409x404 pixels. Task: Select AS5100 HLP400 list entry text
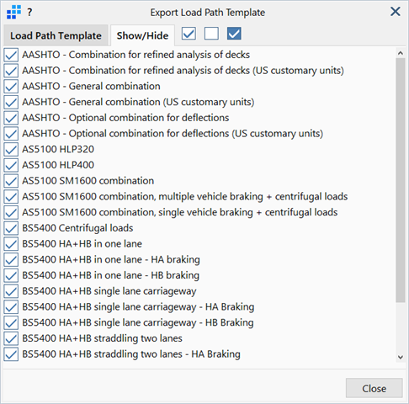pyautogui.click(x=58, y=165)
